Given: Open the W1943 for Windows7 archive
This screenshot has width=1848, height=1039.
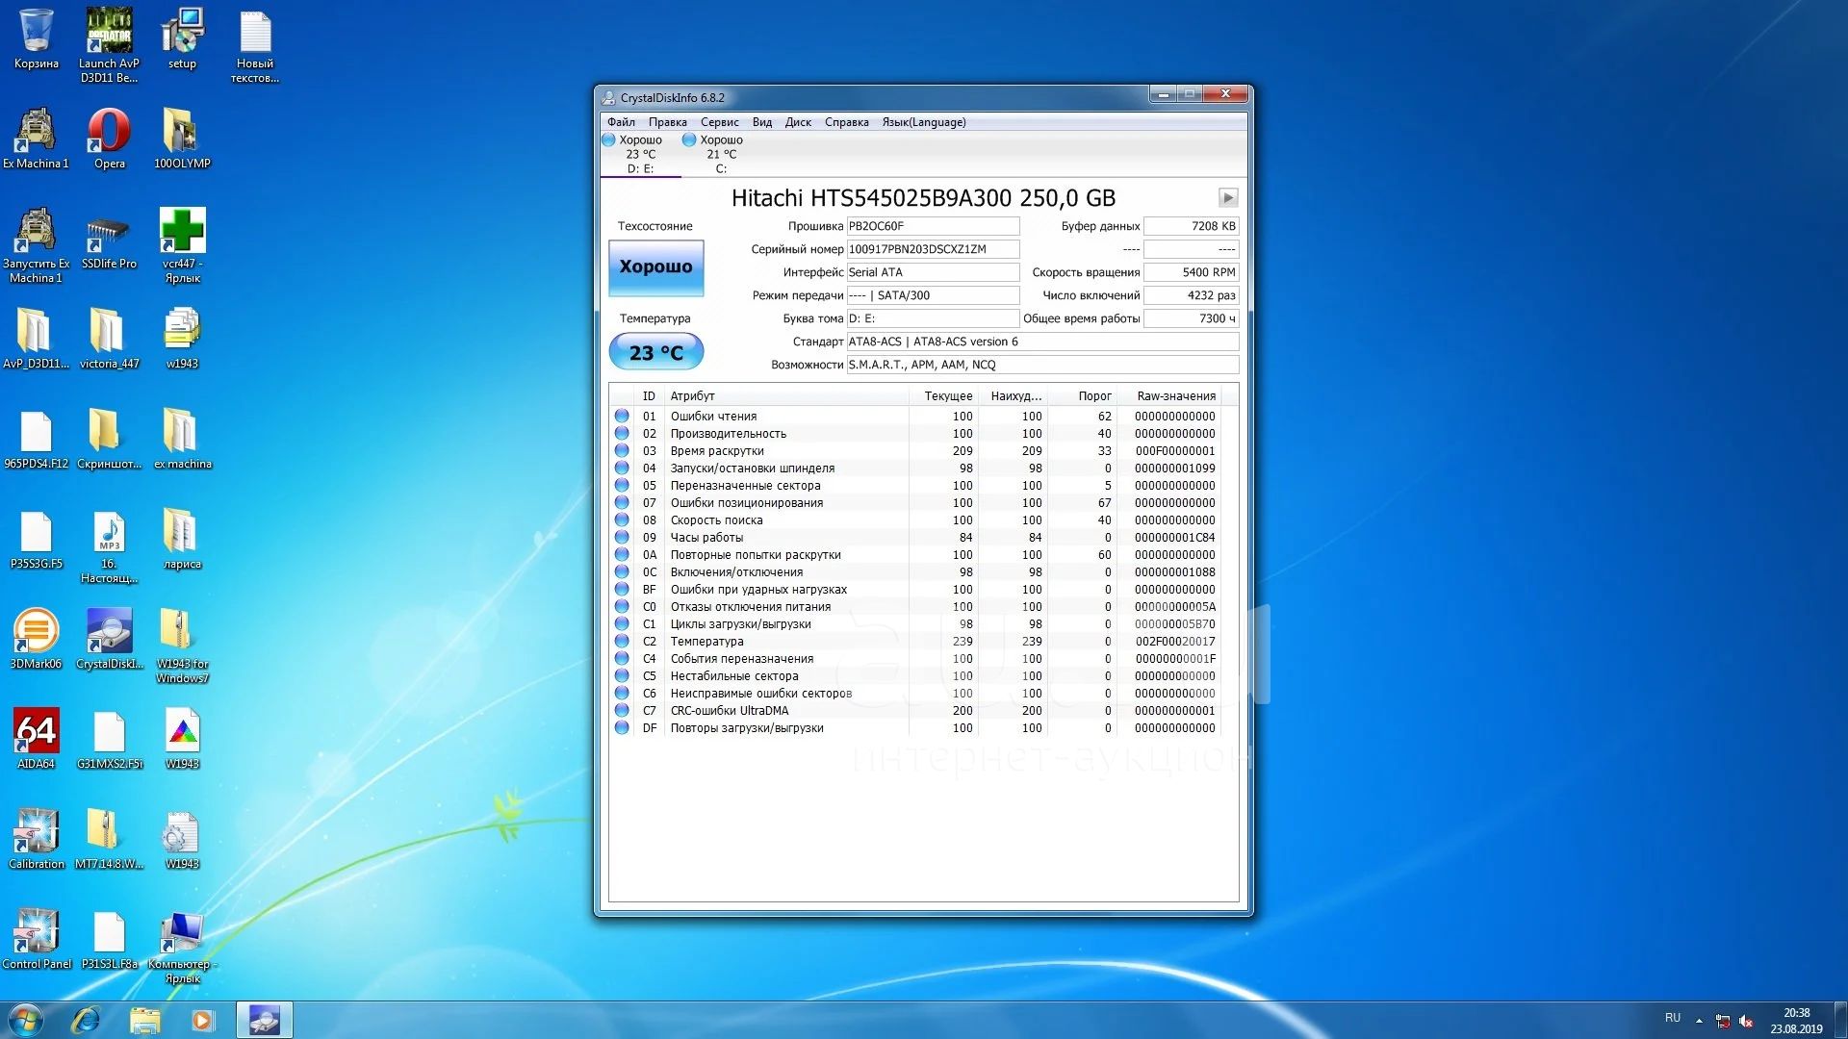Looking at the screenshot, I should tap(182, 645).
